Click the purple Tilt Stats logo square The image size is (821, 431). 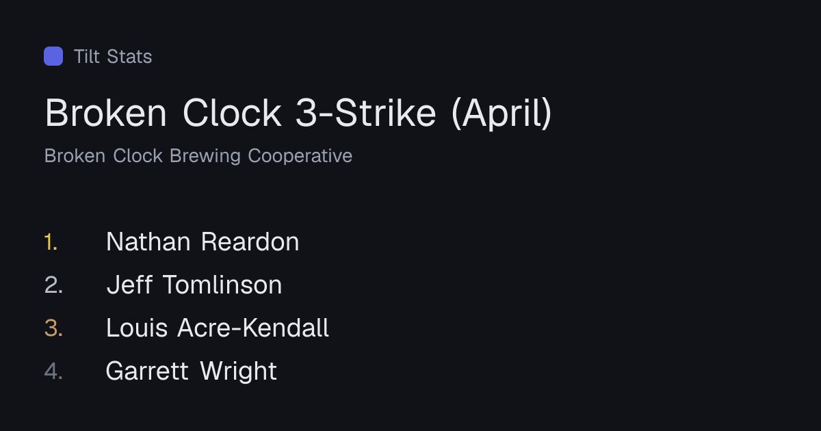(x=53, y=56)
